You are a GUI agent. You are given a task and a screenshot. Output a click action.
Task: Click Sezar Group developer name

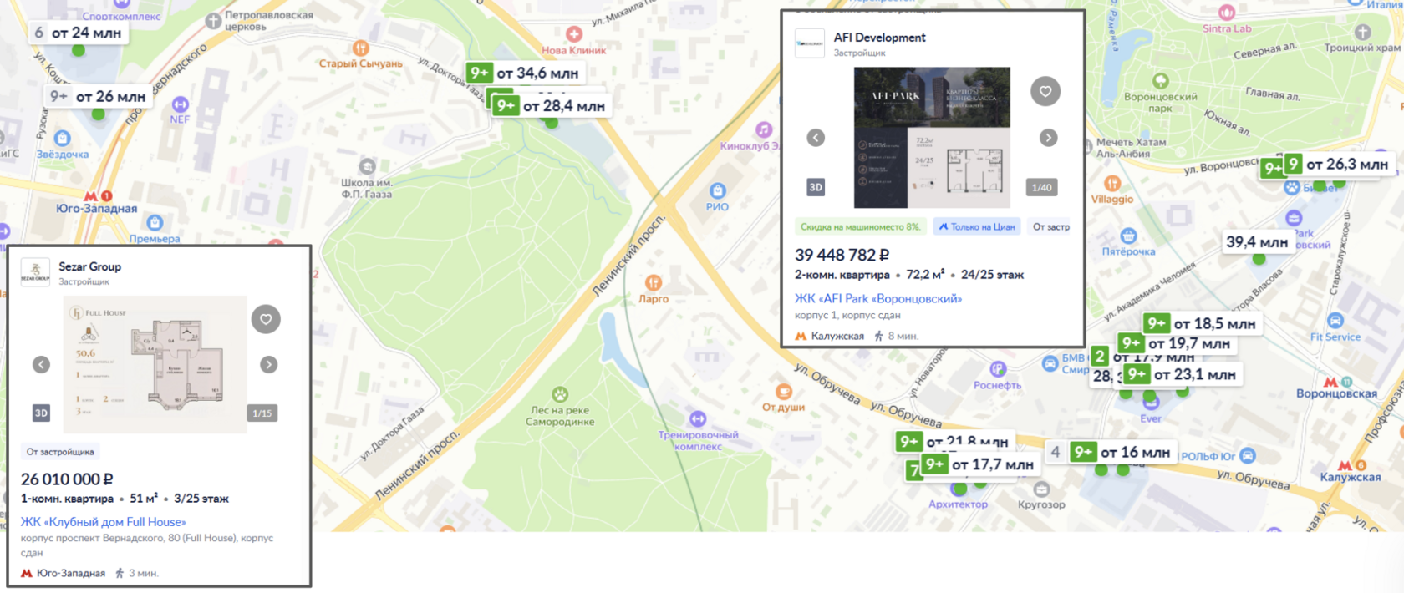click(x=89, y=266)
